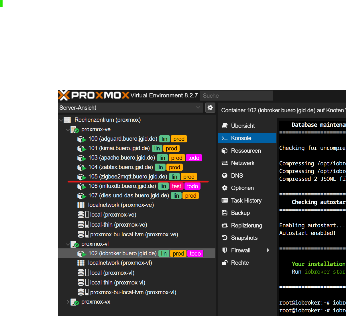Open the tree settings gear button
The width and height of the screenshot is (346, 316).
[210, 108]
